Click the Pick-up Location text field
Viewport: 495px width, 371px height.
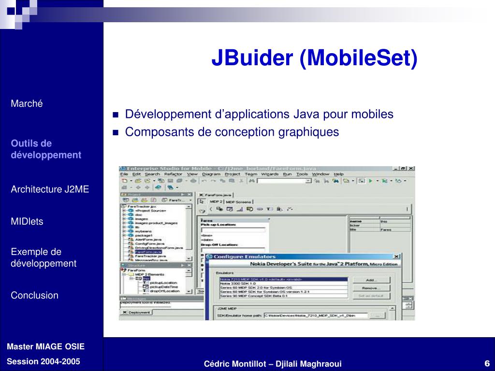tap(233, 230)
